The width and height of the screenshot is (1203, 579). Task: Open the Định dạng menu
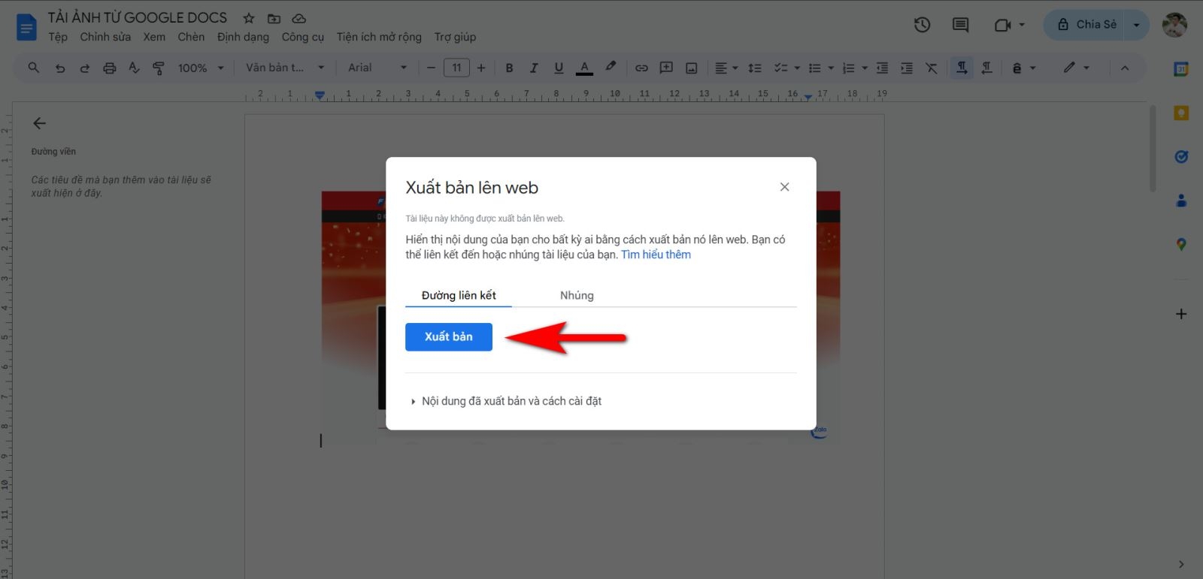243,37
